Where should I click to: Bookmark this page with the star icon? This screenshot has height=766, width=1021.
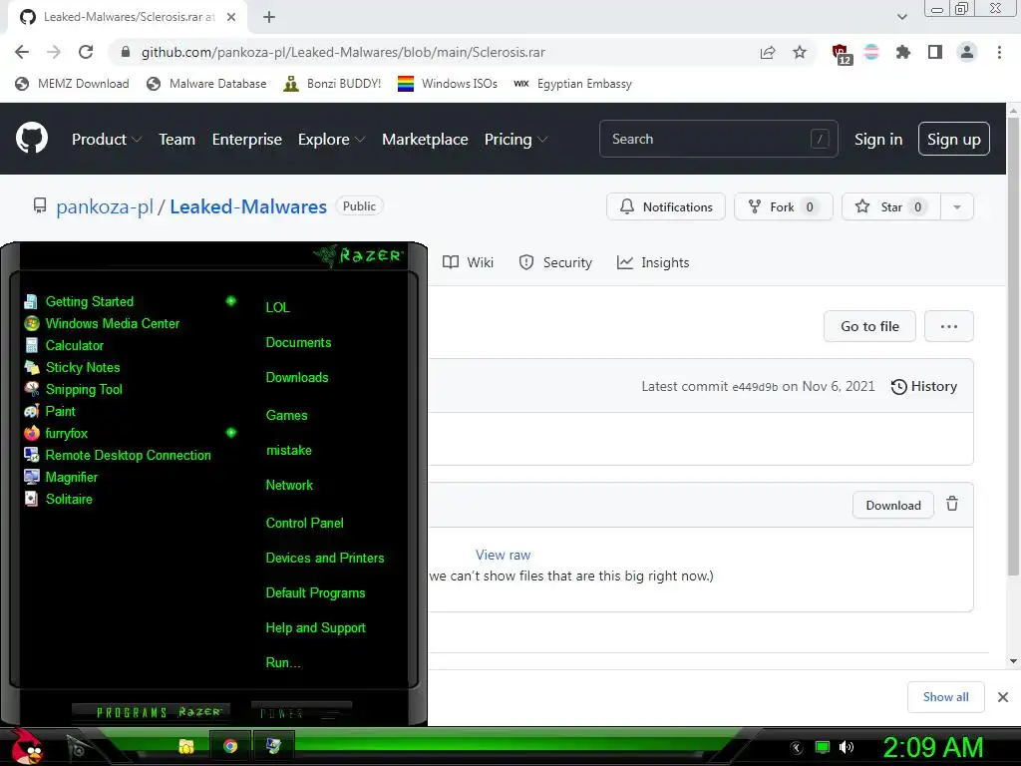point(800,52)
